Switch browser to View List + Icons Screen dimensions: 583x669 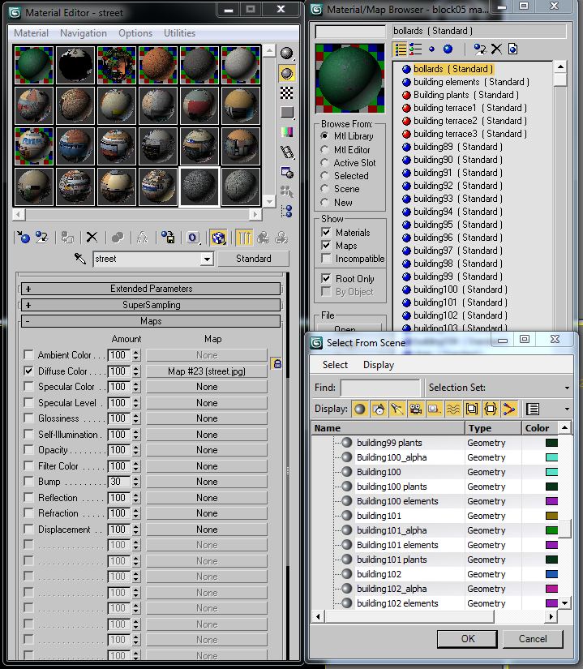coord(415,49)
